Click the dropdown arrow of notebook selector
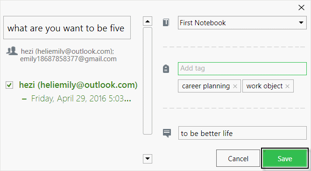 pyautogui.click(x=301, y=23)
